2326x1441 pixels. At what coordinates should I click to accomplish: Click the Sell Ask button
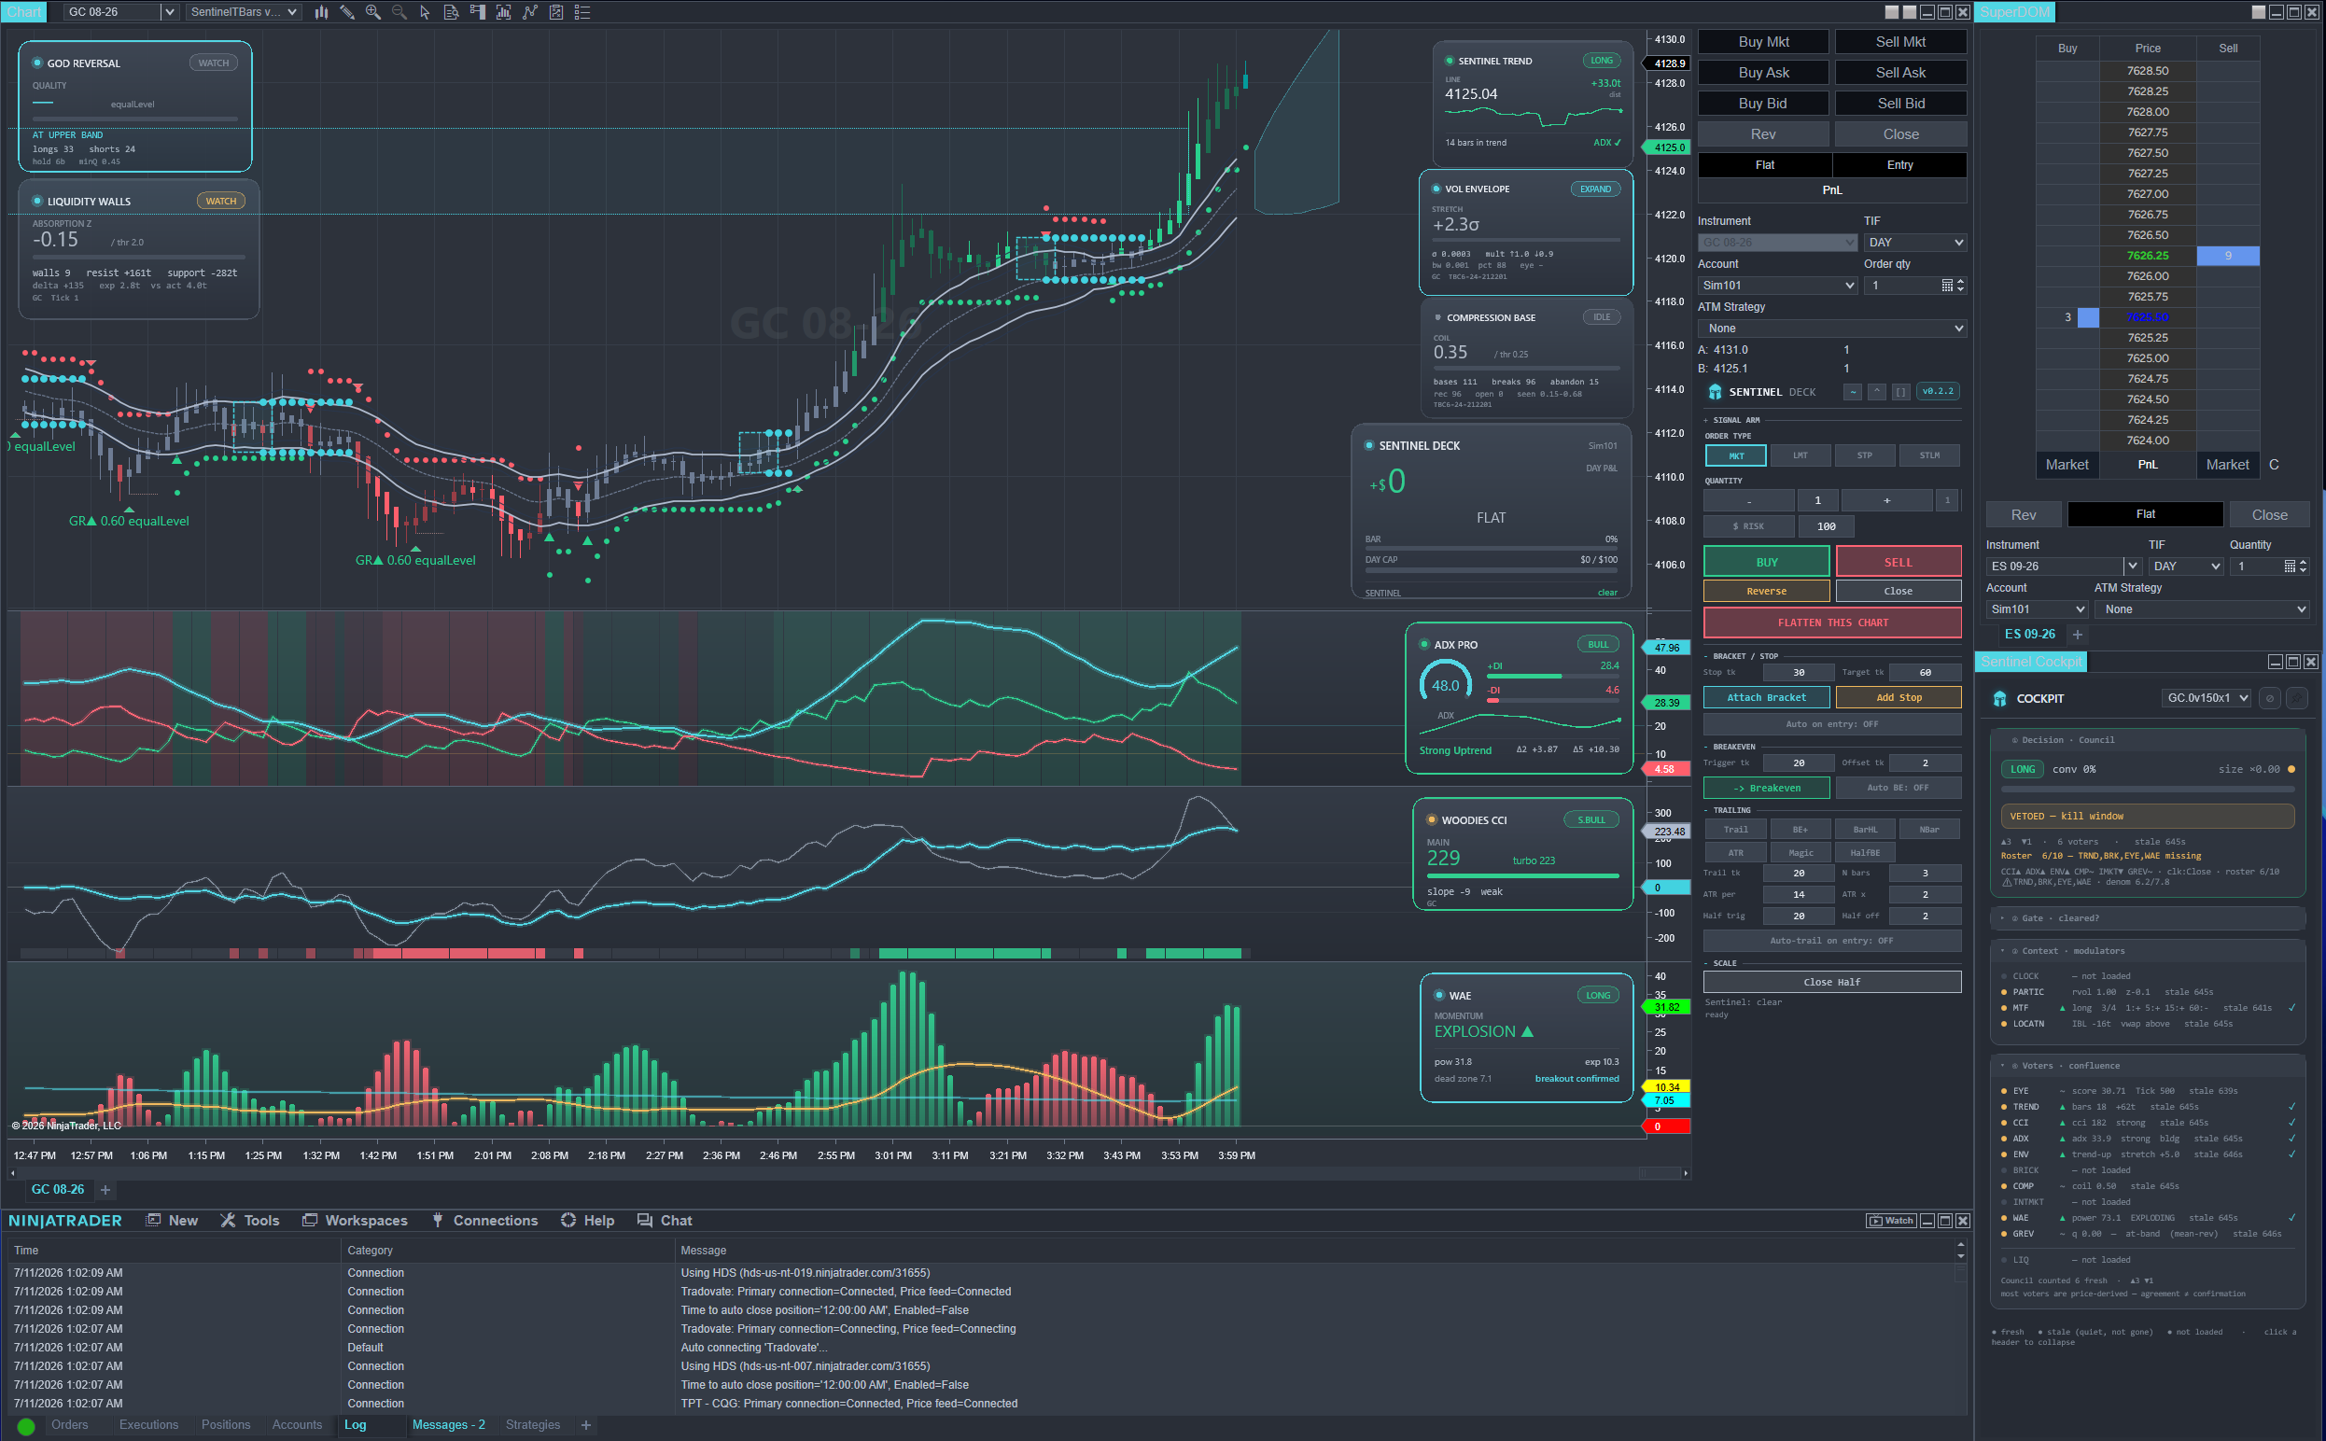point(1900,73)
